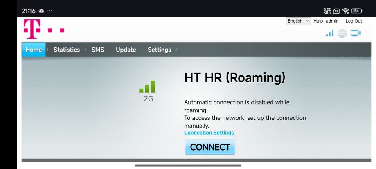Click the globe network status icon
376x169 pixels.
point(342,33)
